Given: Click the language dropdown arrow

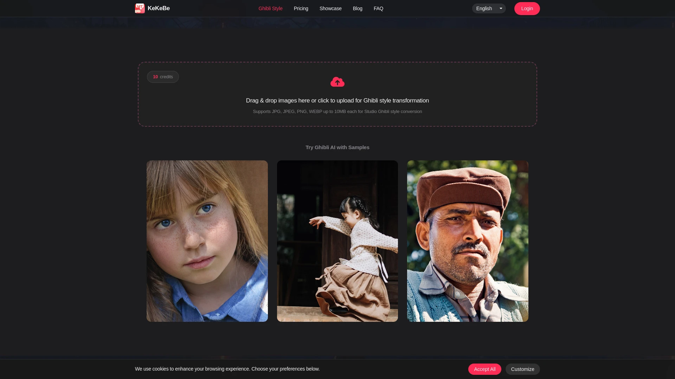Looking at the screenshot, I should pos(501,8).
